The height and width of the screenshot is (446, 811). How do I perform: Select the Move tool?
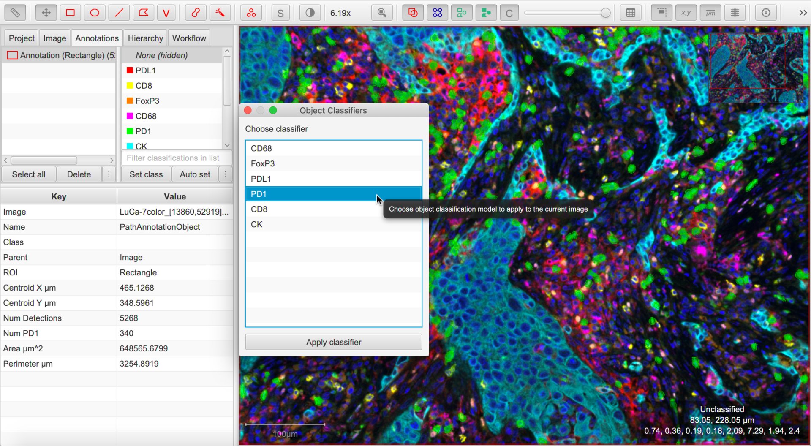pos(46,13)
